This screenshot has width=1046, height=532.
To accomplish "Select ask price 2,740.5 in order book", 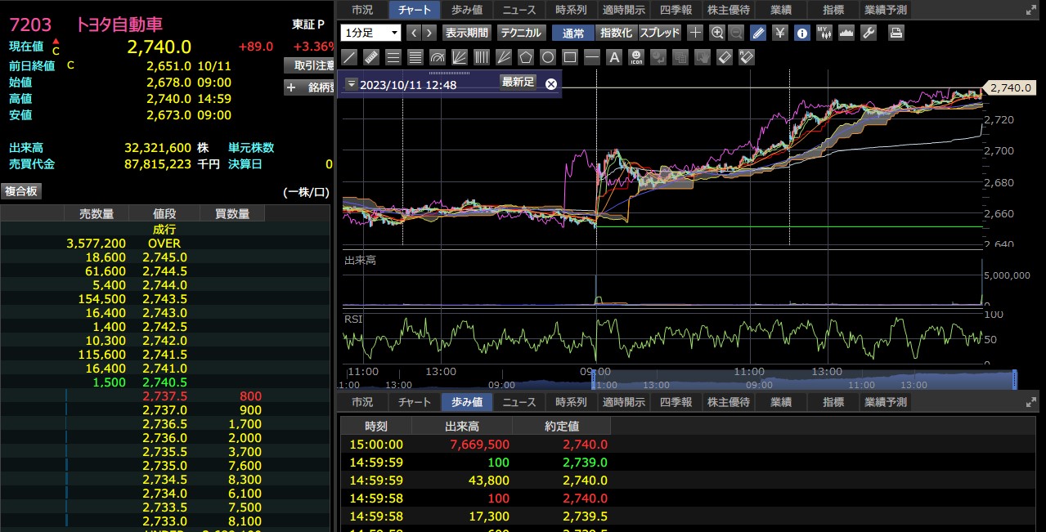I will (164, 382).
